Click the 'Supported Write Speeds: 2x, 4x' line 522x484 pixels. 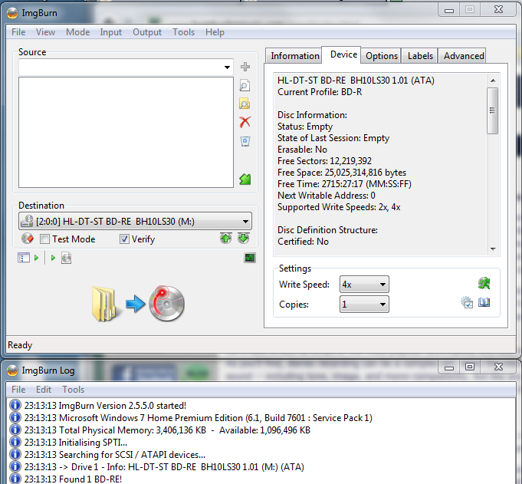pyautogui.click(x=339, y=207)
